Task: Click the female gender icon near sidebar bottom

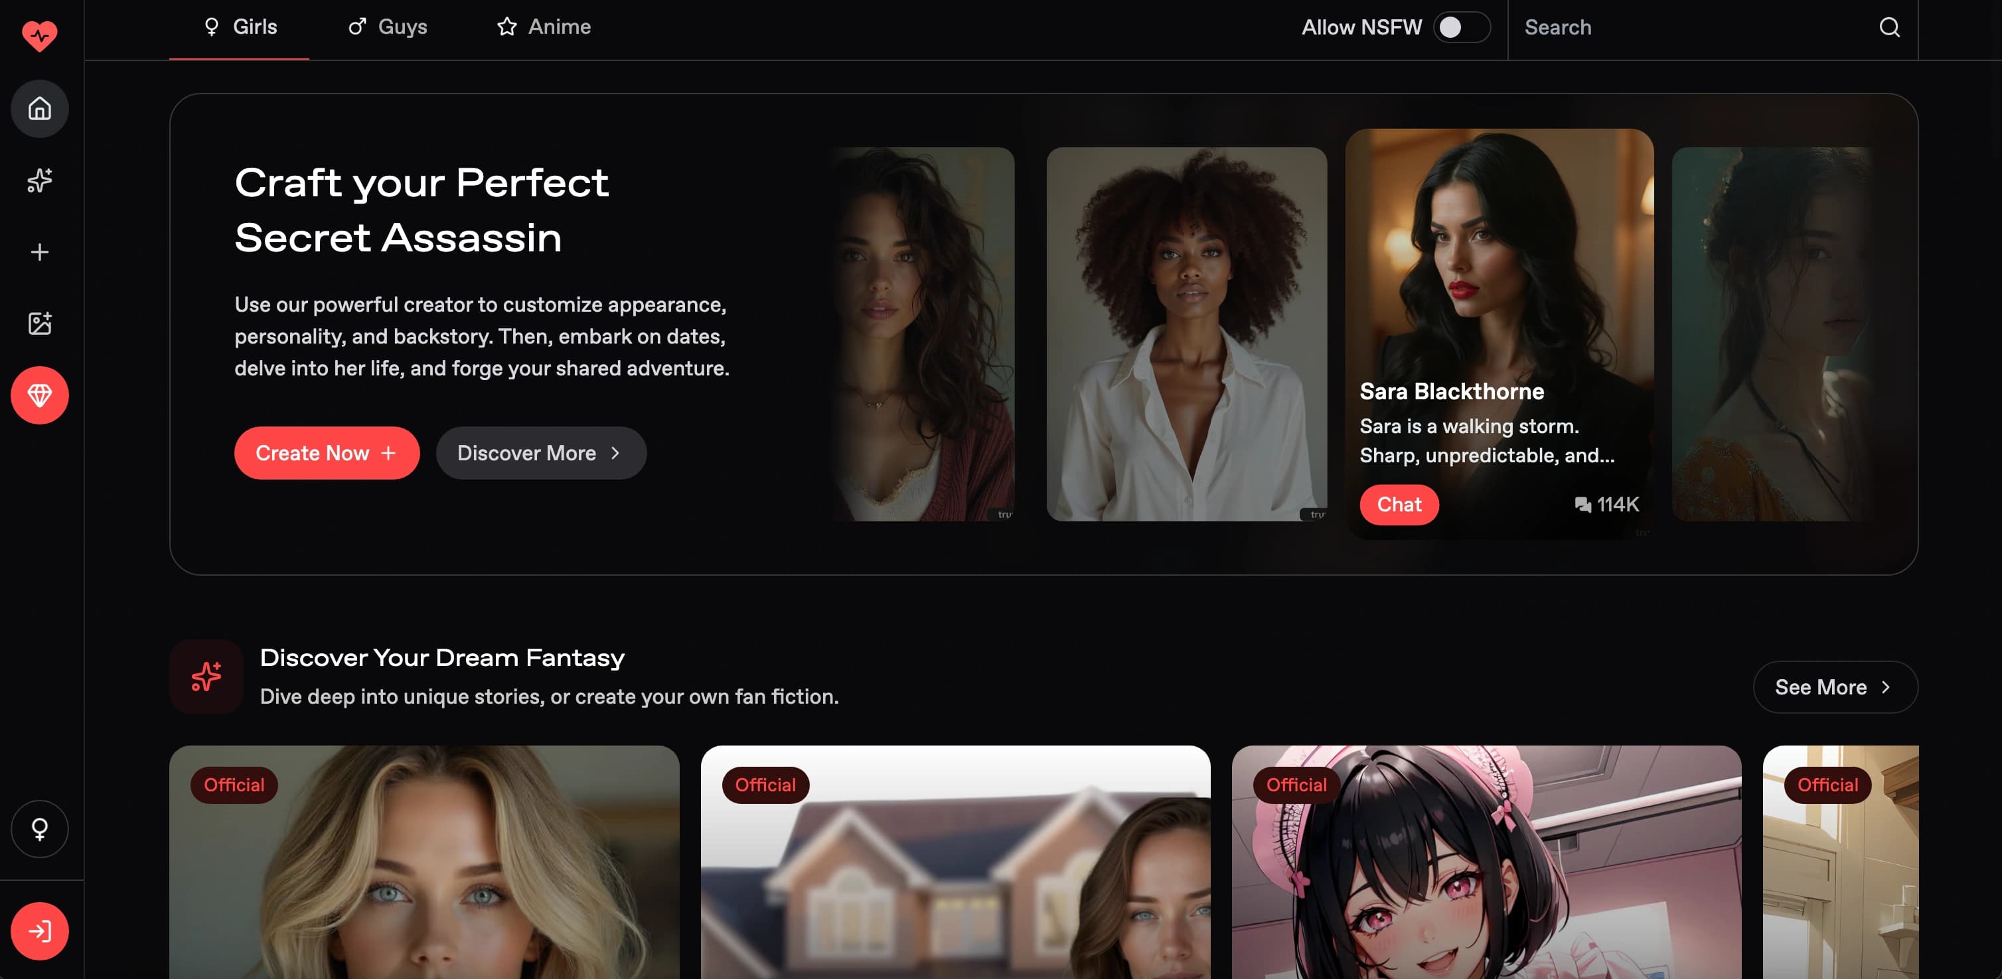Action: click(x=39, y=829)
